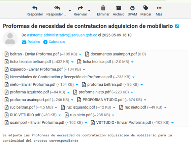Expand the reply-all options dropdown arrow
Screen dimensions: 191x167
click(70, 11)
